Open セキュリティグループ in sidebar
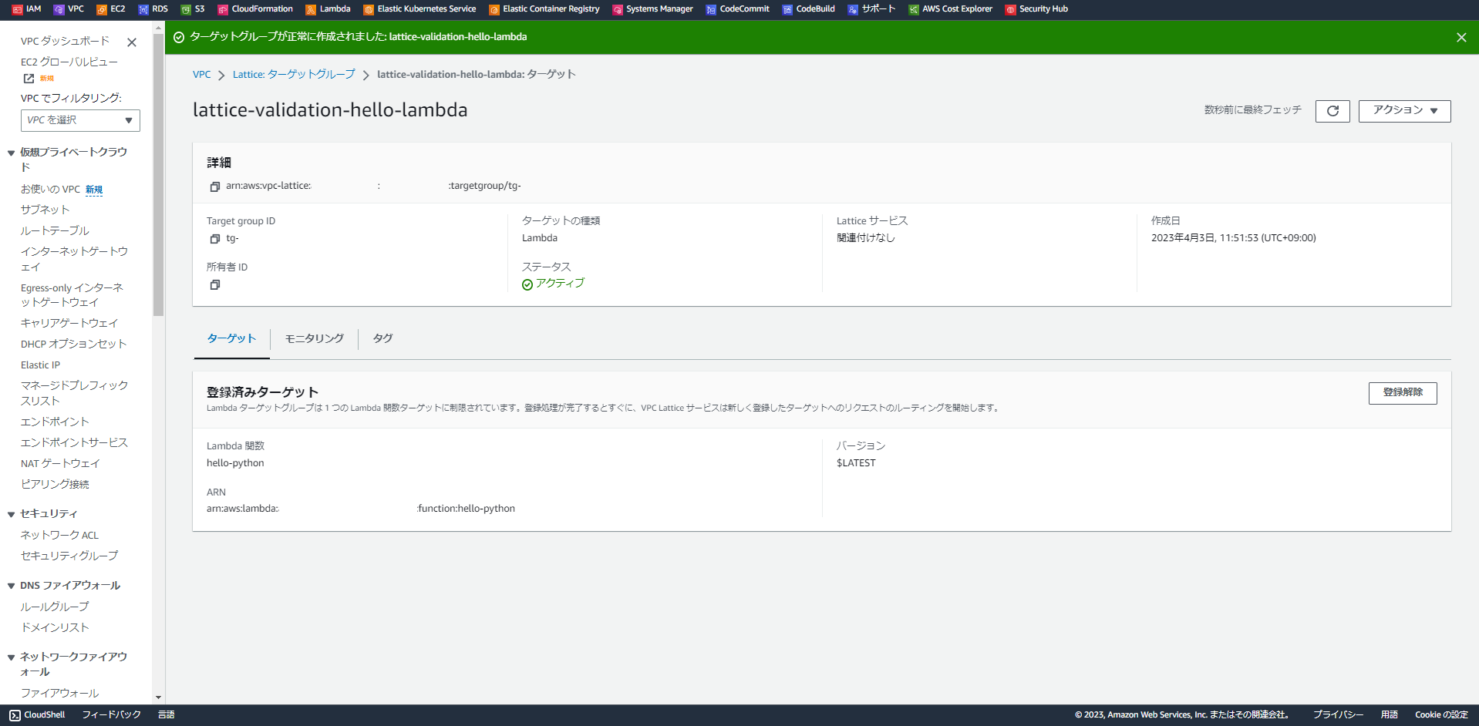 (x=69, y=556)
